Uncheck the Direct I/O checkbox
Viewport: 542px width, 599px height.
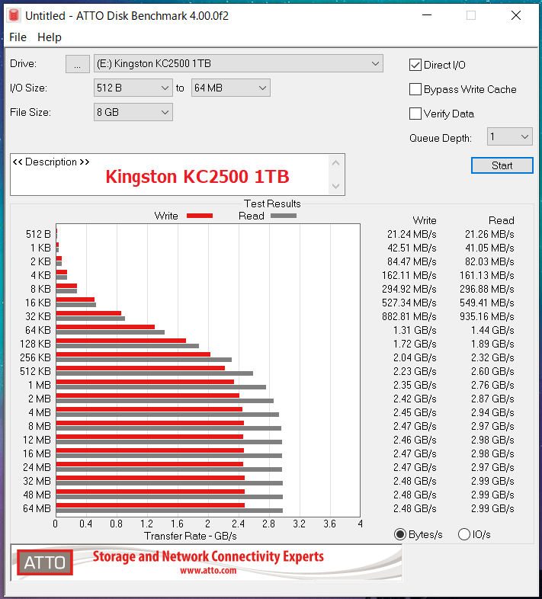coord(415,65)
